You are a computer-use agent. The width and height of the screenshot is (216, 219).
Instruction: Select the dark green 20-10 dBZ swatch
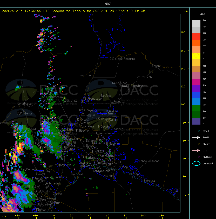196,114
